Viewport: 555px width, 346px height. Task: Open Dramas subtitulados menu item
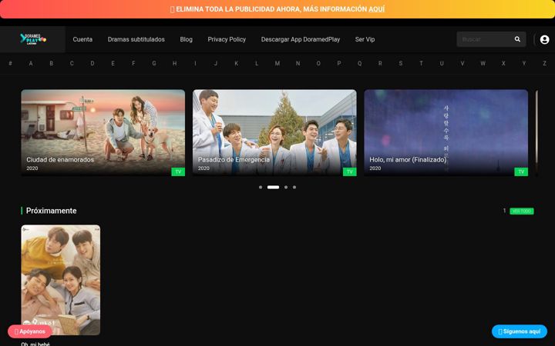[136, 39]
